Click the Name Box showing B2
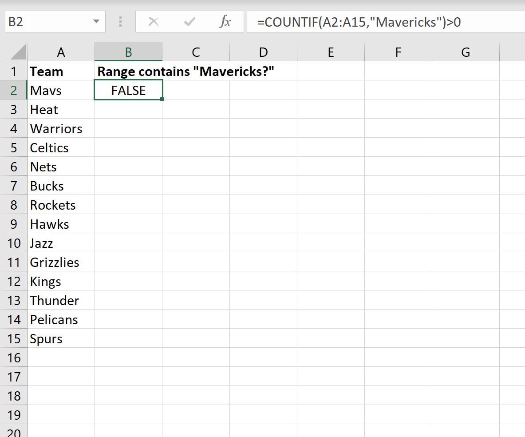 click(44, 21)
